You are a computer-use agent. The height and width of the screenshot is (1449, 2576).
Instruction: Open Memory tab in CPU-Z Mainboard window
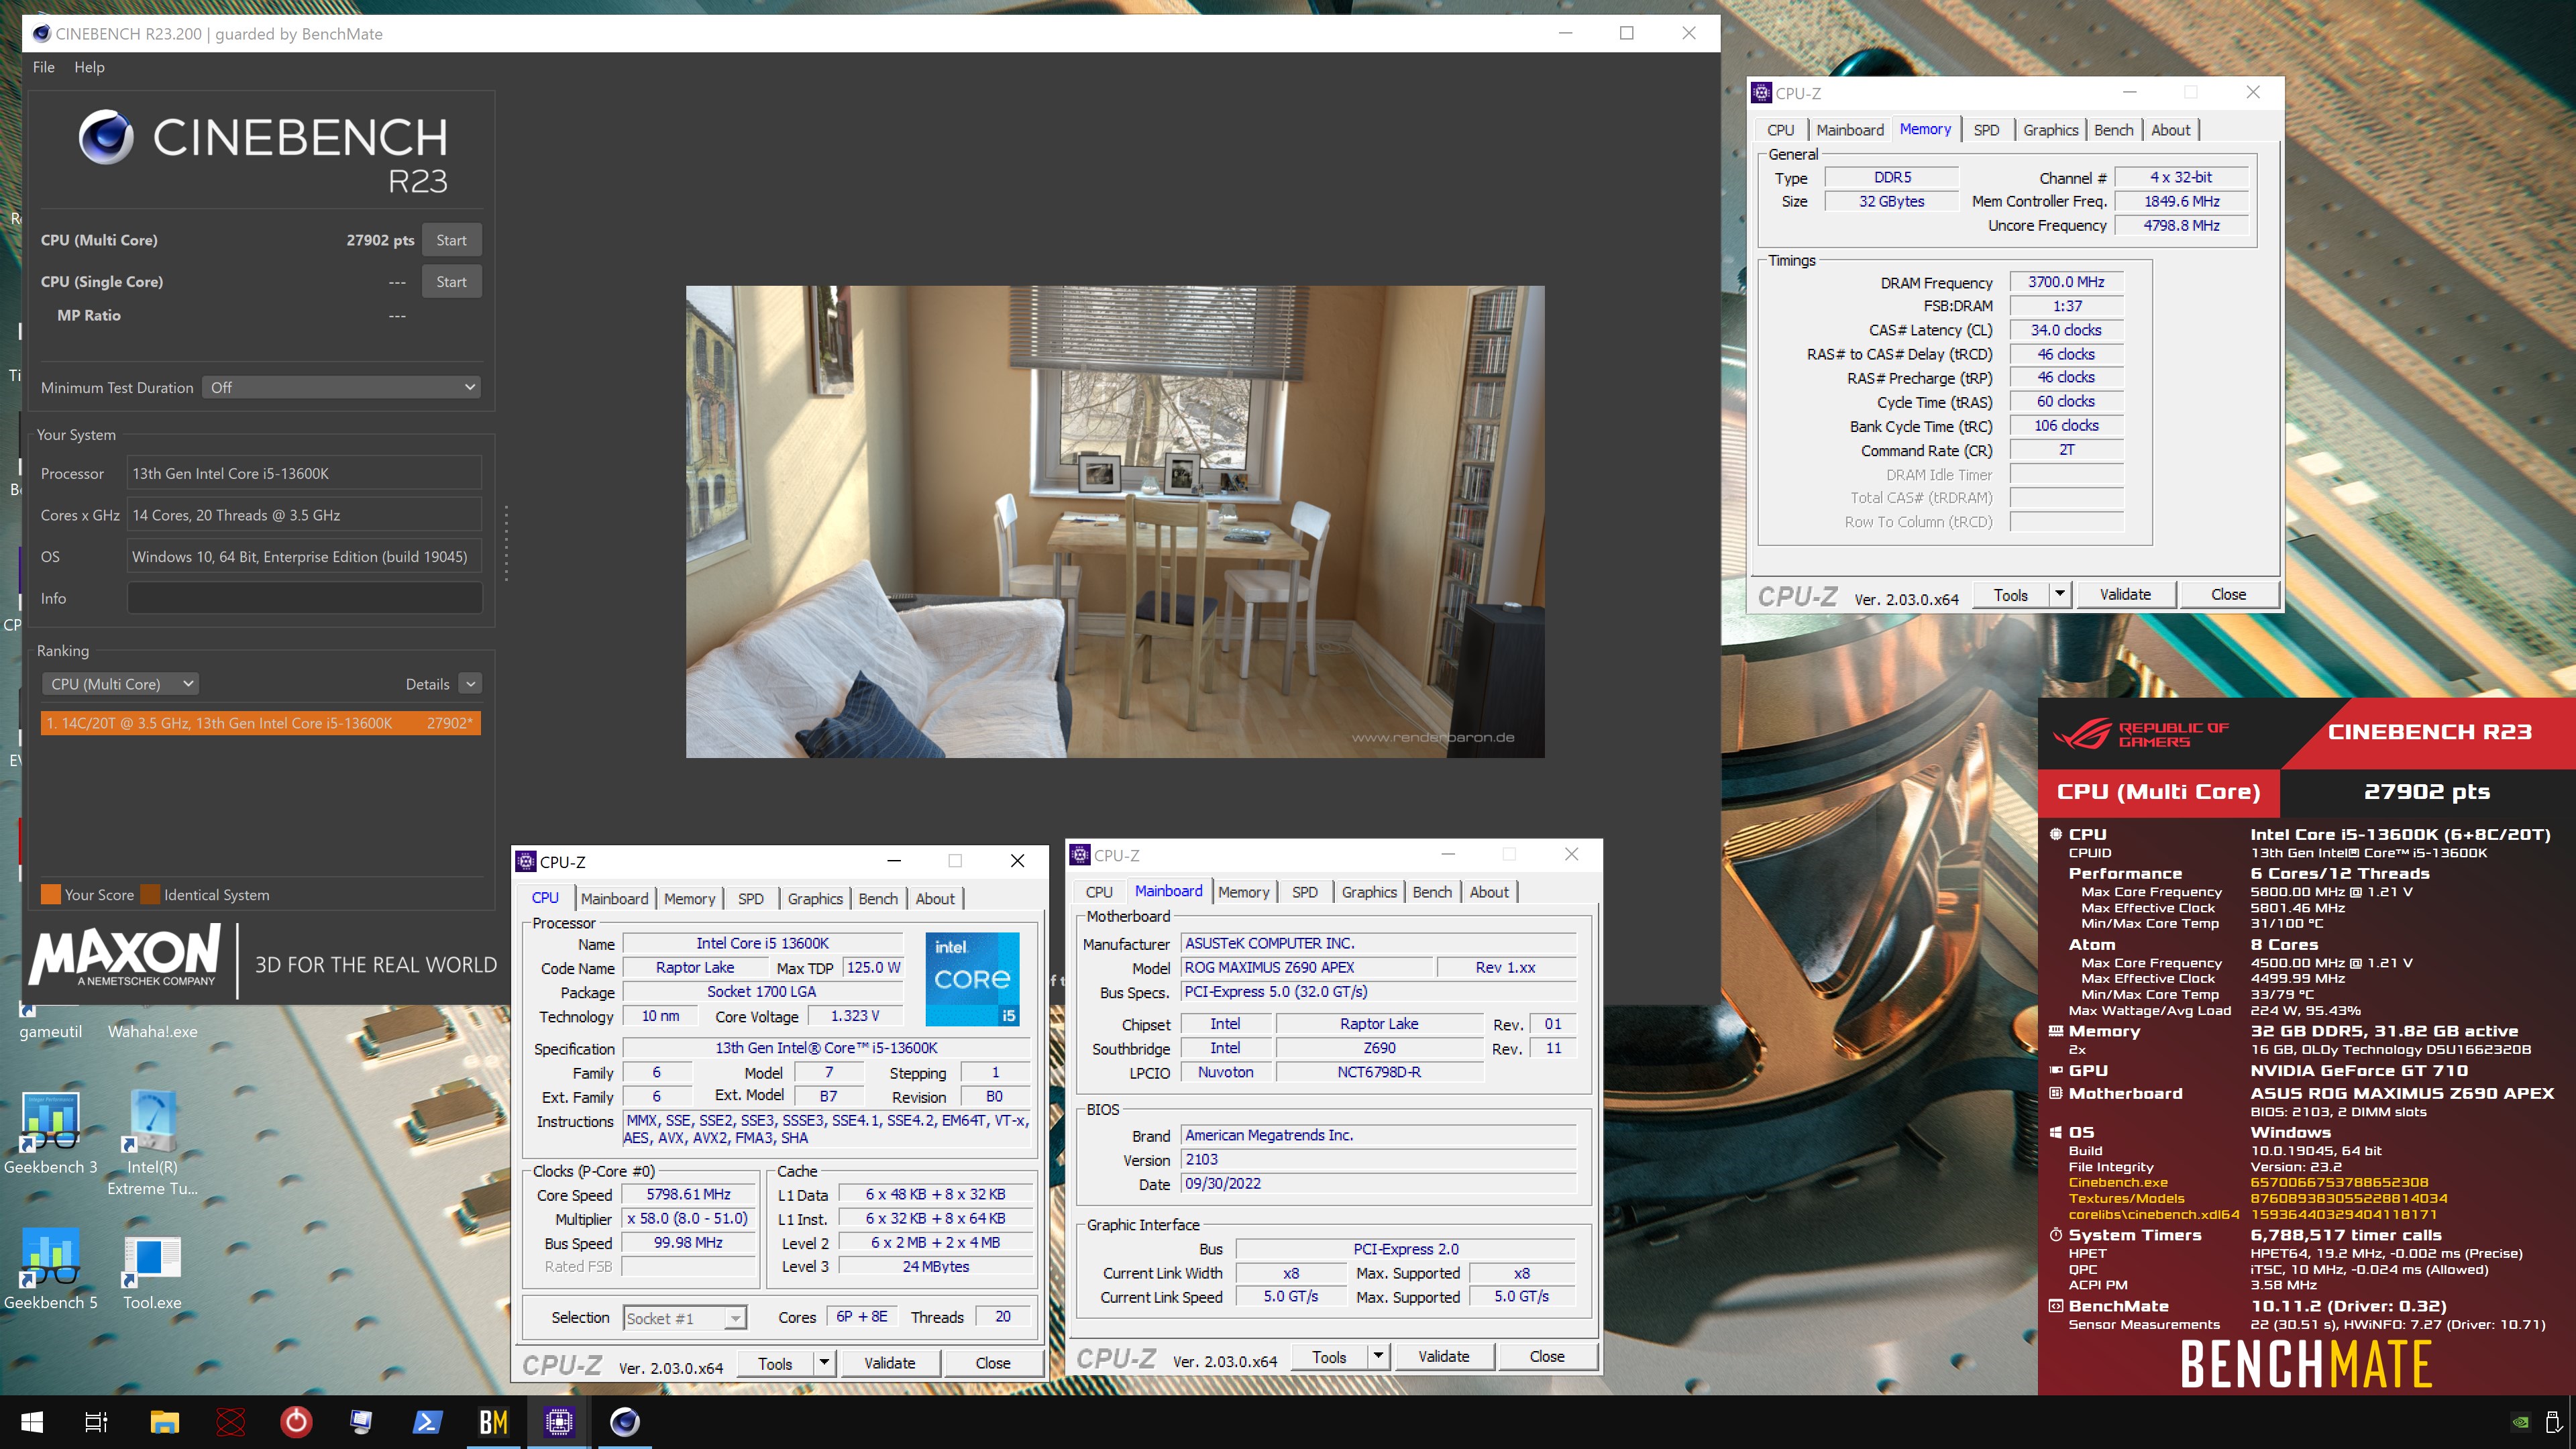click(x=1243, y=892)
